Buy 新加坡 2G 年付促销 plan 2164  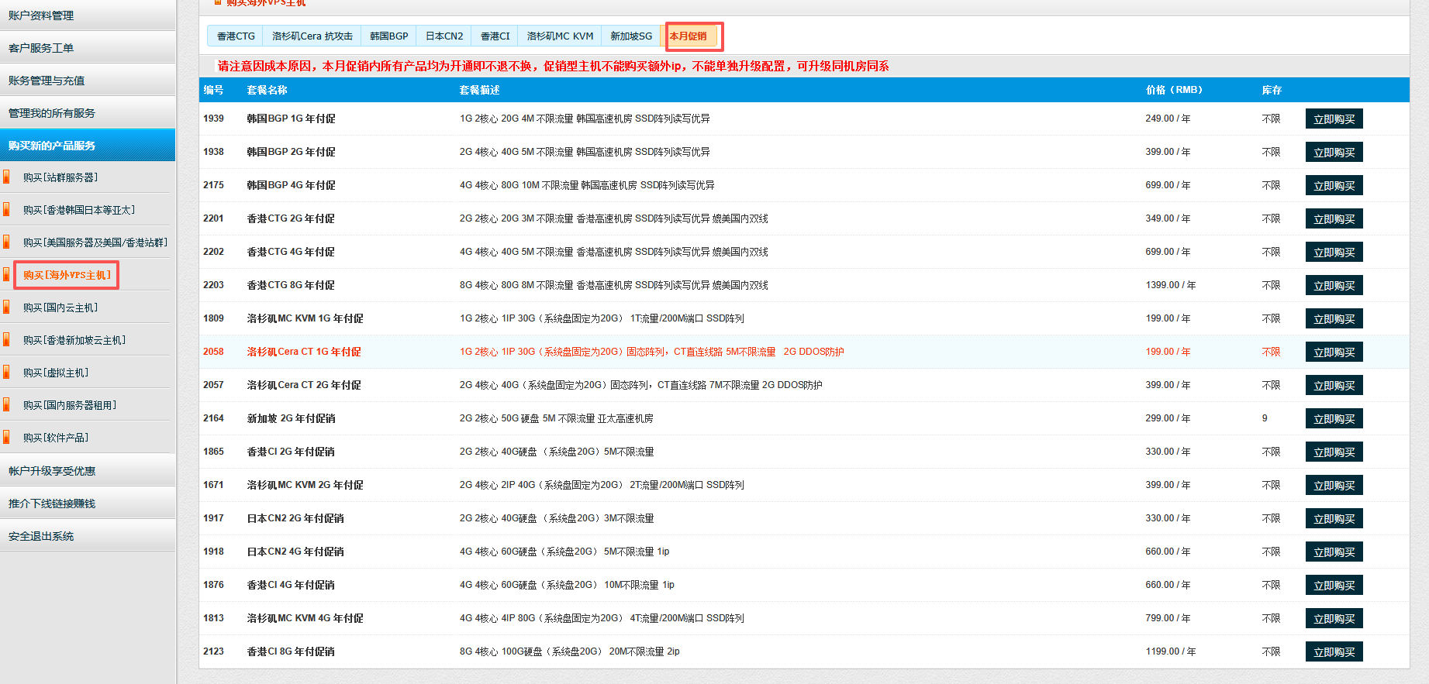tap(1334, 418)
